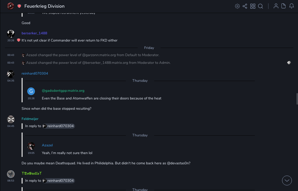The height and width of the screenshot is (191, 298).
Task: Click the read receipt avatar at right
Action: 289,63
